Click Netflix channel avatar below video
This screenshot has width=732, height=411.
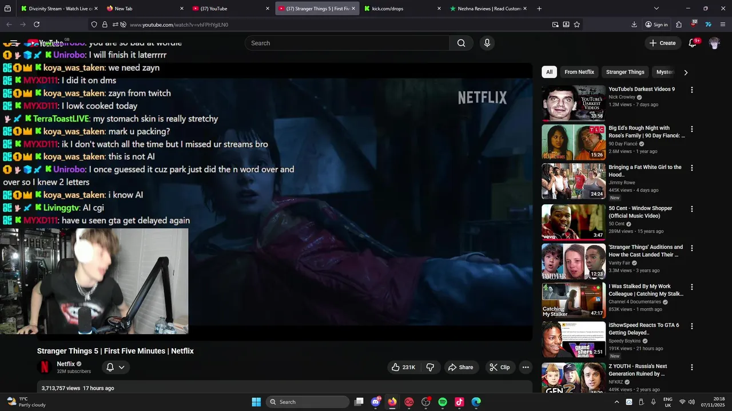point(45,367)
